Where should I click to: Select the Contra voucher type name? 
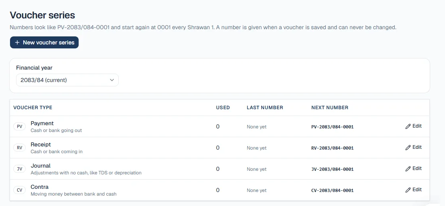pos(39,187)
